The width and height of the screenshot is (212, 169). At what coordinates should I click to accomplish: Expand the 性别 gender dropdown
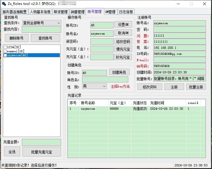pos(94,86)
